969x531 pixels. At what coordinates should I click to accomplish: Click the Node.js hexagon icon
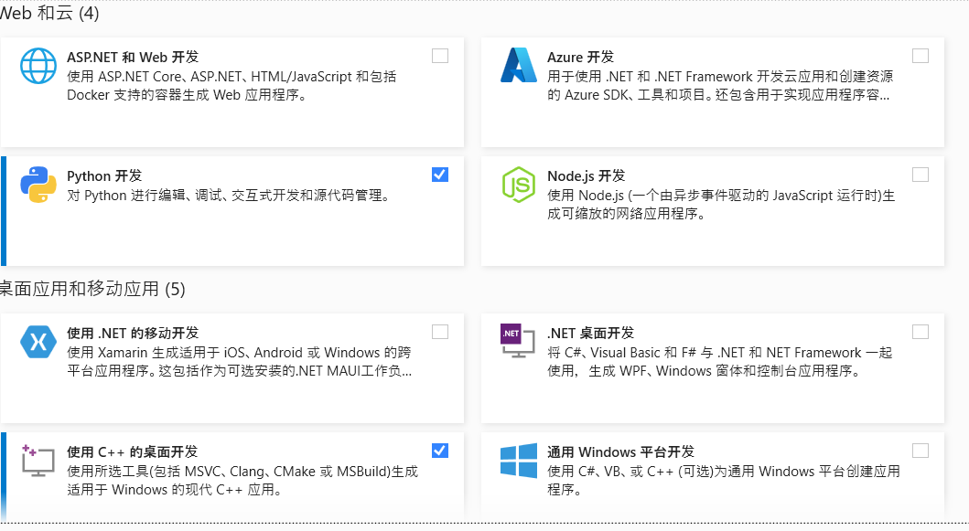coord(519,184)
